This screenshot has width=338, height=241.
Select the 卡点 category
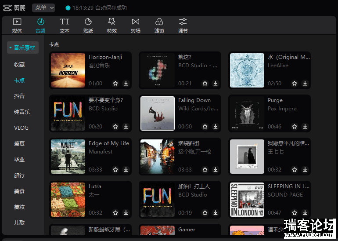tap(19, 80)
